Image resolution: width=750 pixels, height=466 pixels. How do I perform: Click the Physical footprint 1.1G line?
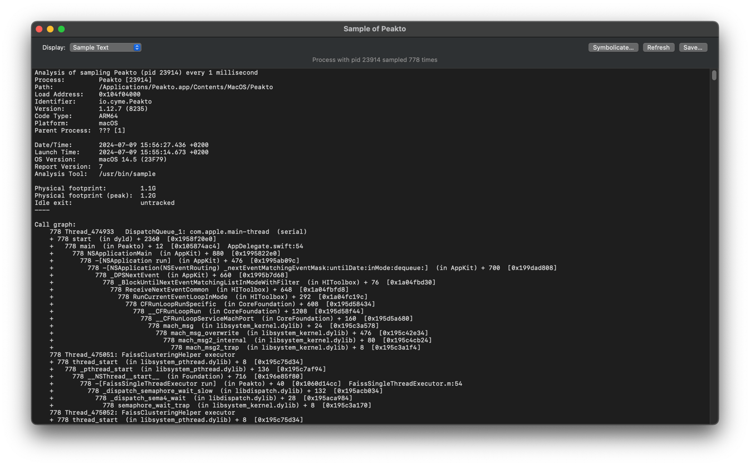[x=95, y=188]
